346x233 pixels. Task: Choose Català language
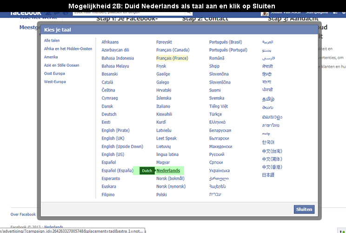[x=107, y=82]
